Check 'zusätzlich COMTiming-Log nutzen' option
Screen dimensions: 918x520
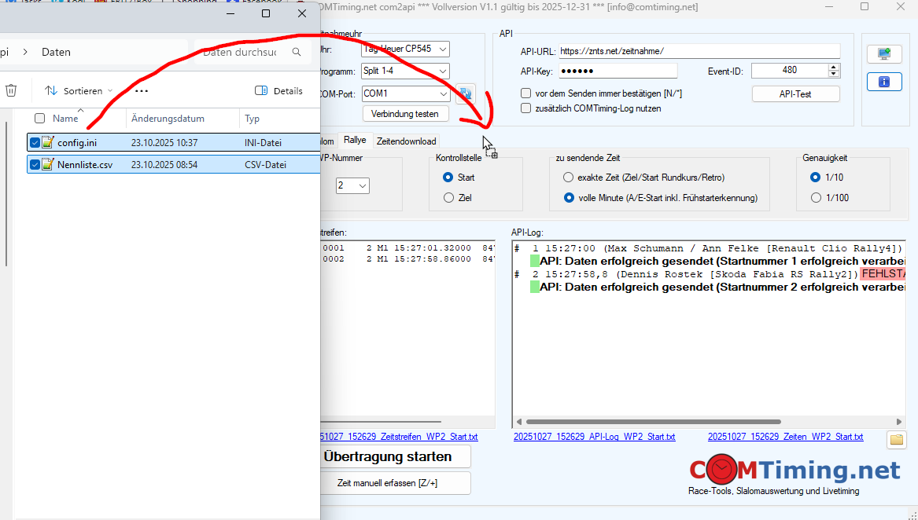tap(526, 108)
